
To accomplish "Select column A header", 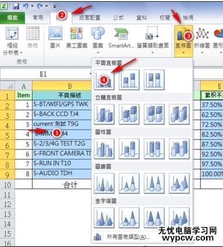I will point(23,86).
